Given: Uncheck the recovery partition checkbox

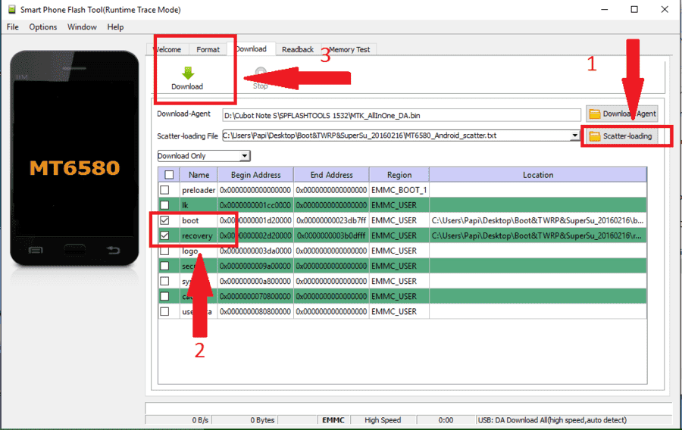Looking at the screenshot, I should (164, 235).
